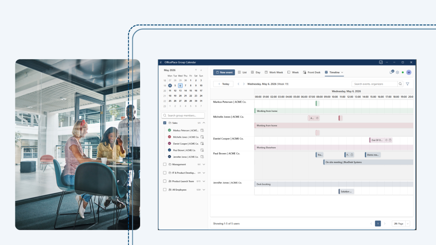Screen dimensions: 436x245
Task: Open Jennifer Jones's Desk booking event
Action: point(334,184)
